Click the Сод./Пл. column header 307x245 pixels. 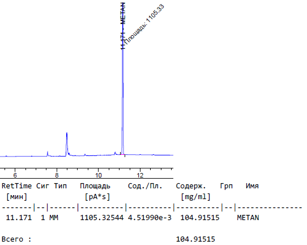pos(145,186)
